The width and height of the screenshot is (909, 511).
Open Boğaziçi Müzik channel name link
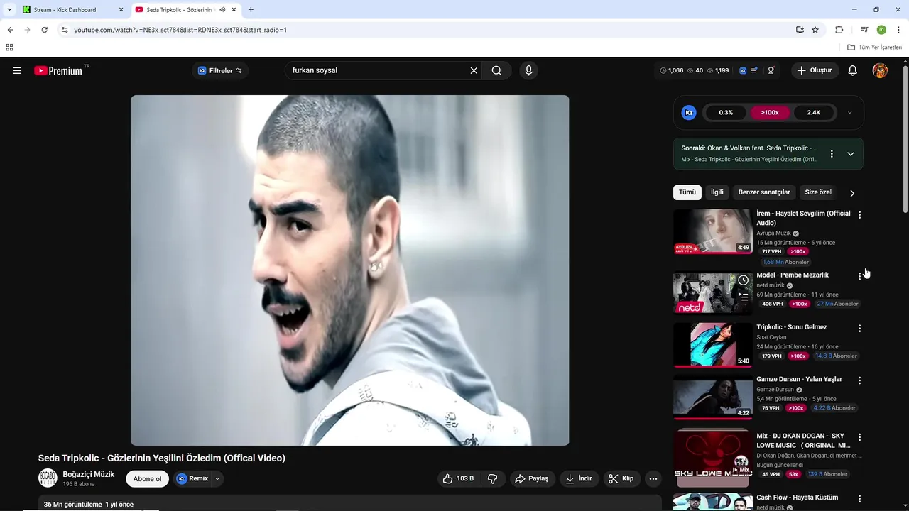pos(88,474)
